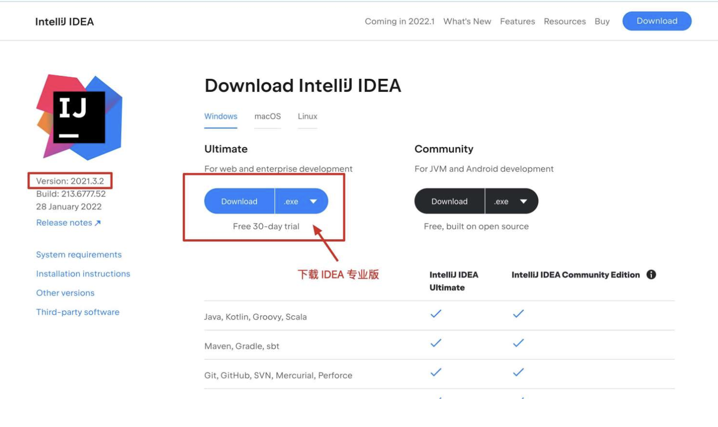Open the Installation instructions link
The image size is (718, 427).
click(83, 274)
